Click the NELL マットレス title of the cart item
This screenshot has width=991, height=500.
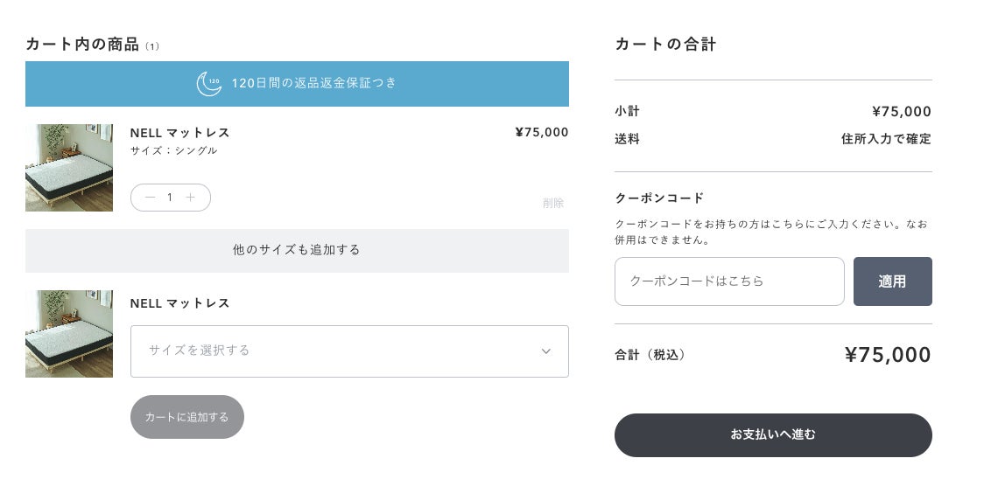point(179,133)
